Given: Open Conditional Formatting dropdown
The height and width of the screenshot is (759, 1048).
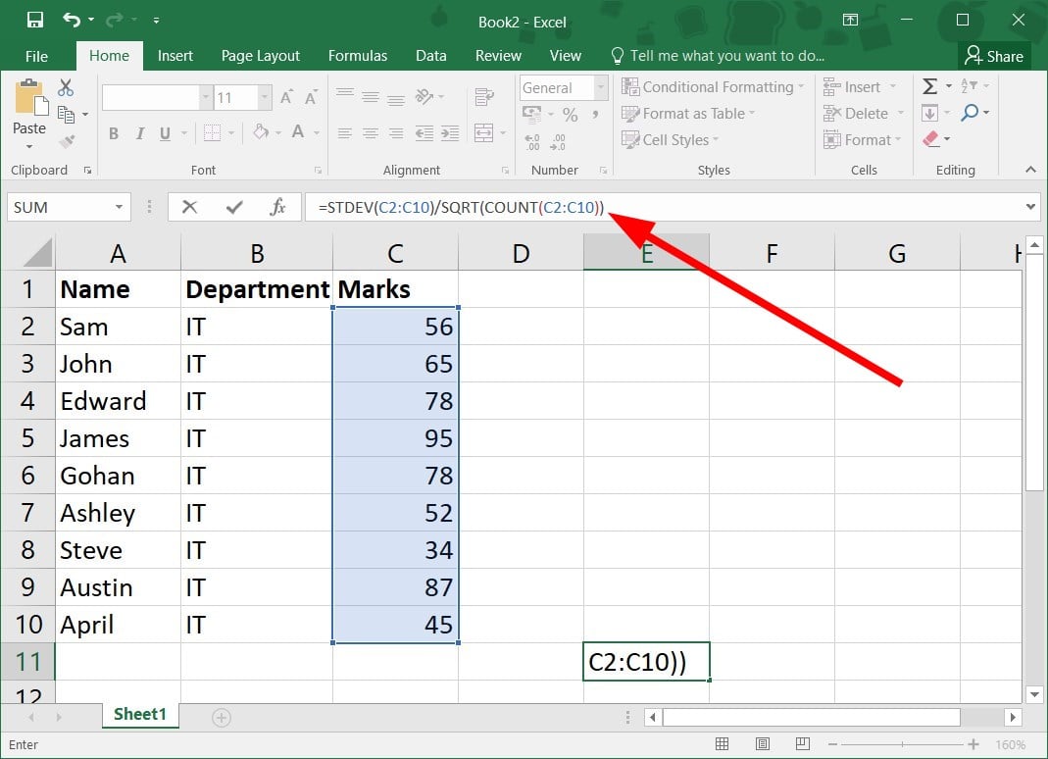Looking at the screenshot, I should 713,87.
